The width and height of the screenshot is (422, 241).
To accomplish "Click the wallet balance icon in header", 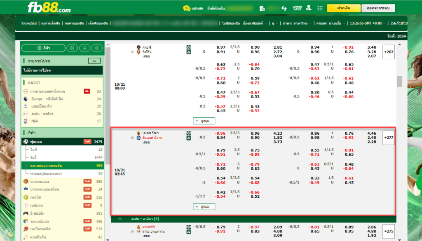I will coord(262,8).
